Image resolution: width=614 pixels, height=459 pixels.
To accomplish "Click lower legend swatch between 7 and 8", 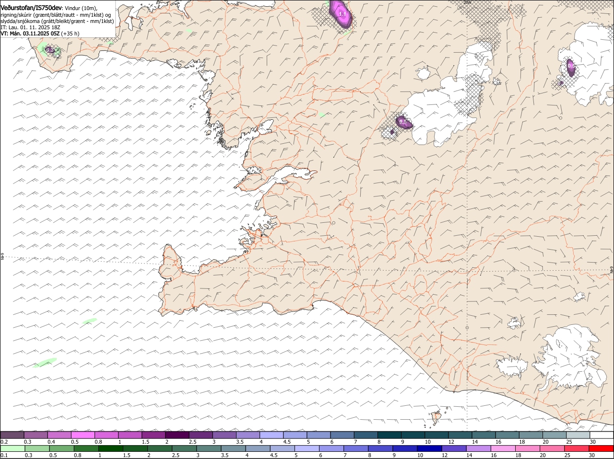I will [355, 448].
